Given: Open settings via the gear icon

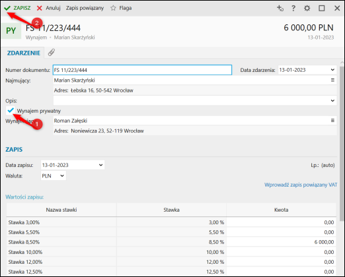Looking at the screenshot, I should coord(307,9).
